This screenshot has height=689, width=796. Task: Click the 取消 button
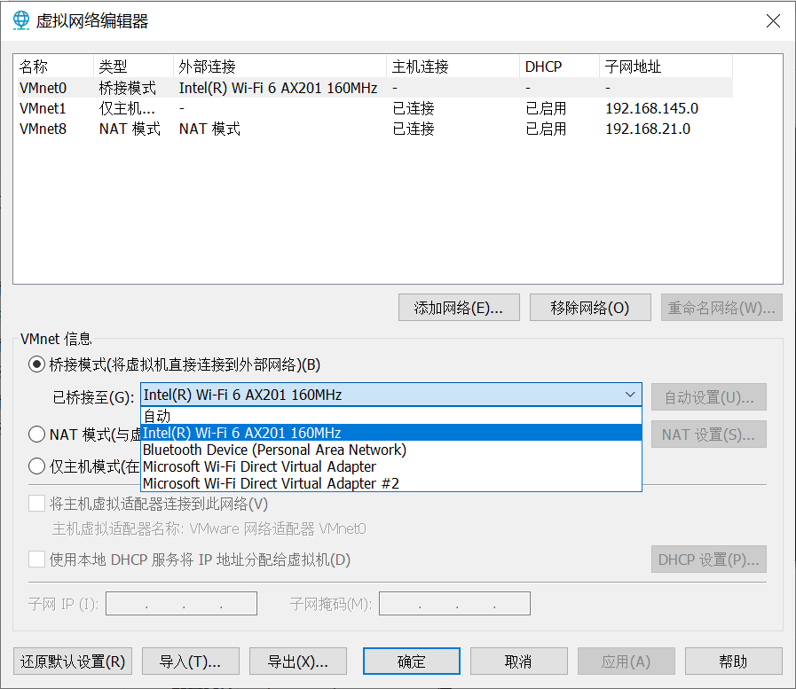pyautogui.click(x=519, y=662)
